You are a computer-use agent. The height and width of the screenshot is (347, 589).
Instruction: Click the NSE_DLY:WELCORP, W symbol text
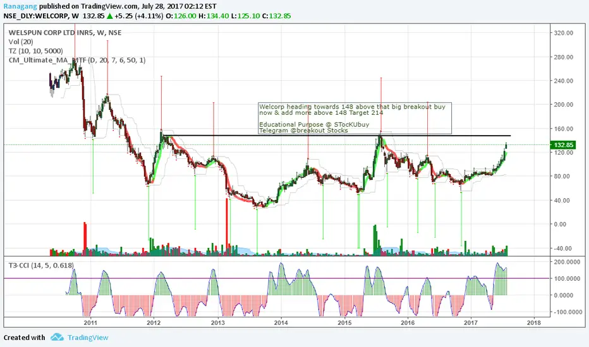pyautogui.click(x=41, y=16)
